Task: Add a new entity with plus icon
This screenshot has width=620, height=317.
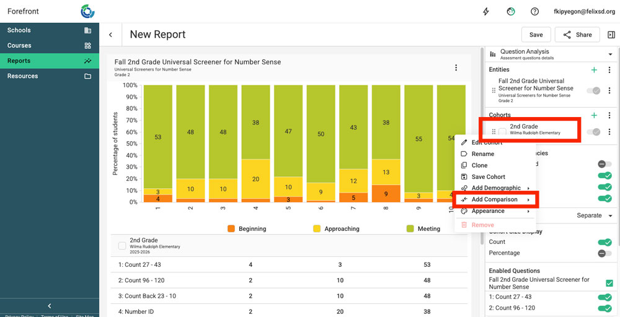Action: [594, 70]
